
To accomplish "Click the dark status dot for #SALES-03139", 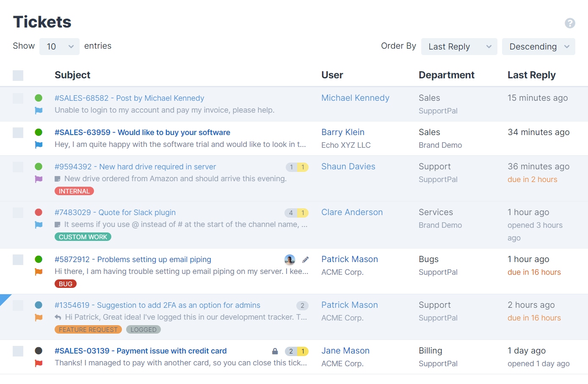I will 39,351.
